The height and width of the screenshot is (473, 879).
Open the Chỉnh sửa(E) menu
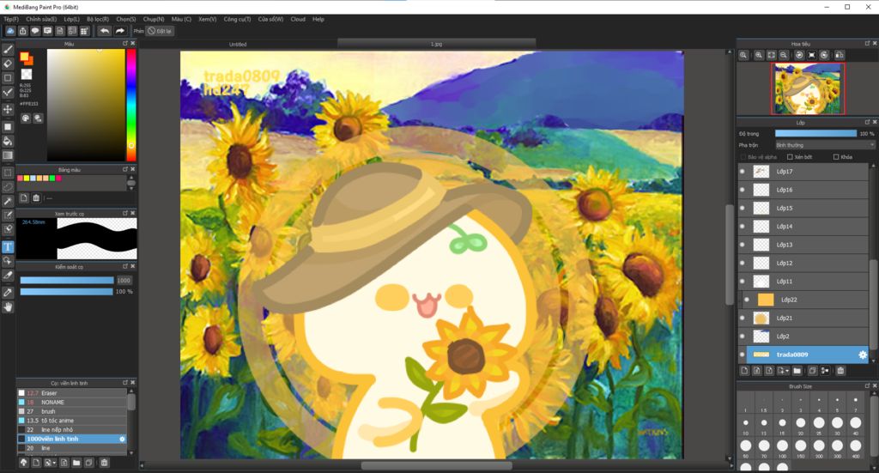click(x=41, y=19)
